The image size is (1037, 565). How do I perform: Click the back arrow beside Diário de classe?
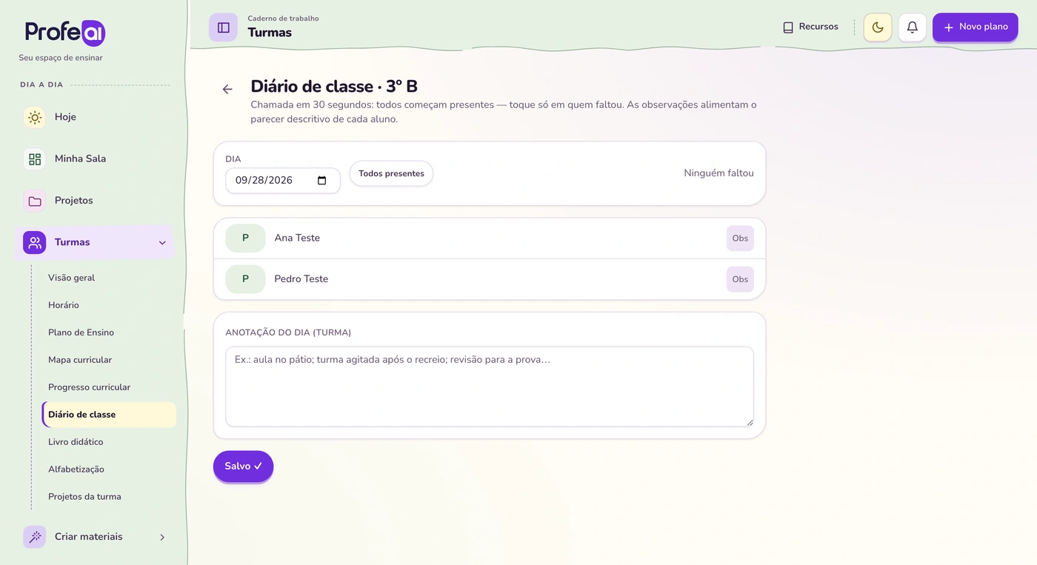tap(227, 89)
